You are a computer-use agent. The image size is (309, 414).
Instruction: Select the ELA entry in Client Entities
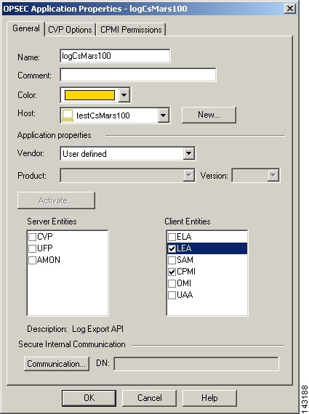184,237
